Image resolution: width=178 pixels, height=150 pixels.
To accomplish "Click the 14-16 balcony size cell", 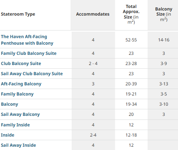I will coord(164,40).
